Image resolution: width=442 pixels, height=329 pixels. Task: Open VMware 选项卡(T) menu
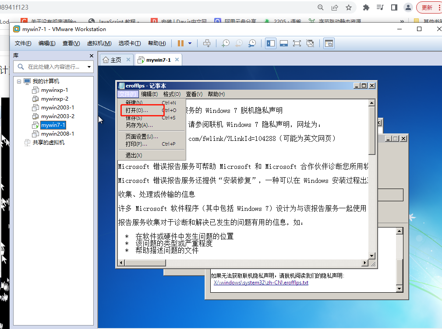point(130,43)
